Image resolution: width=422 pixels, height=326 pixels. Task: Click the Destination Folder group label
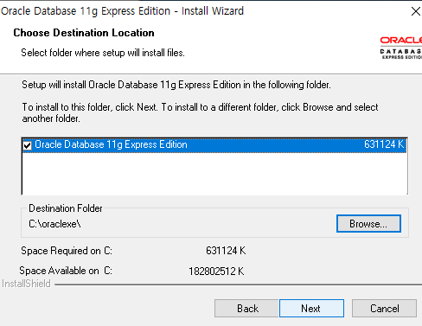click(66, 208)
